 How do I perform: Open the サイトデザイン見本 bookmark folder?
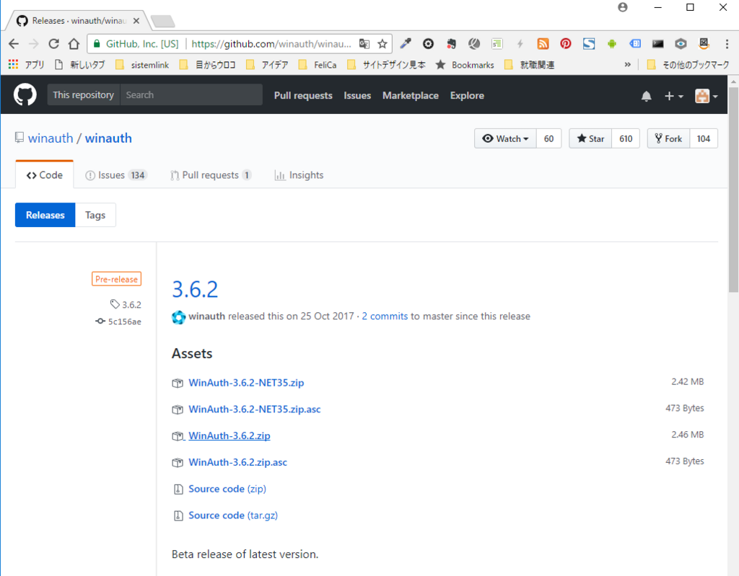tap(386, 65)
